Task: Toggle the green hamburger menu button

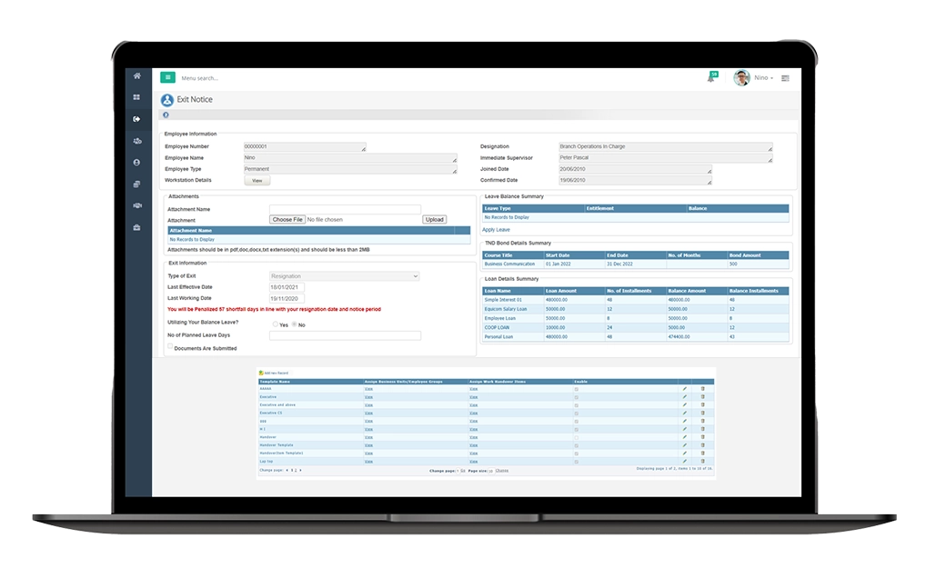Action: click(167, 78)
